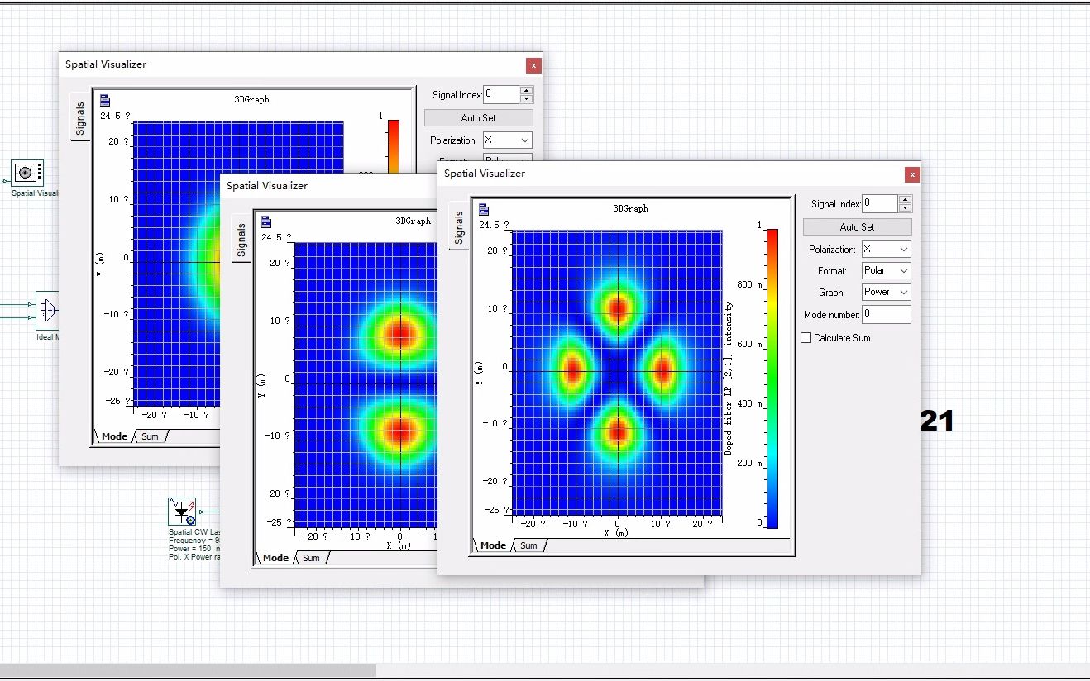Click the horizontal scrollbar at bottom of canvas

(x=188, y=670)
